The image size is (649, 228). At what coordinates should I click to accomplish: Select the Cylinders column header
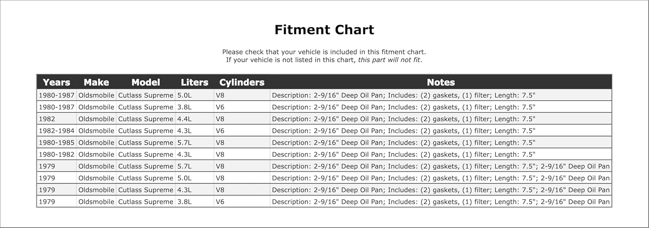pos(241,82)
